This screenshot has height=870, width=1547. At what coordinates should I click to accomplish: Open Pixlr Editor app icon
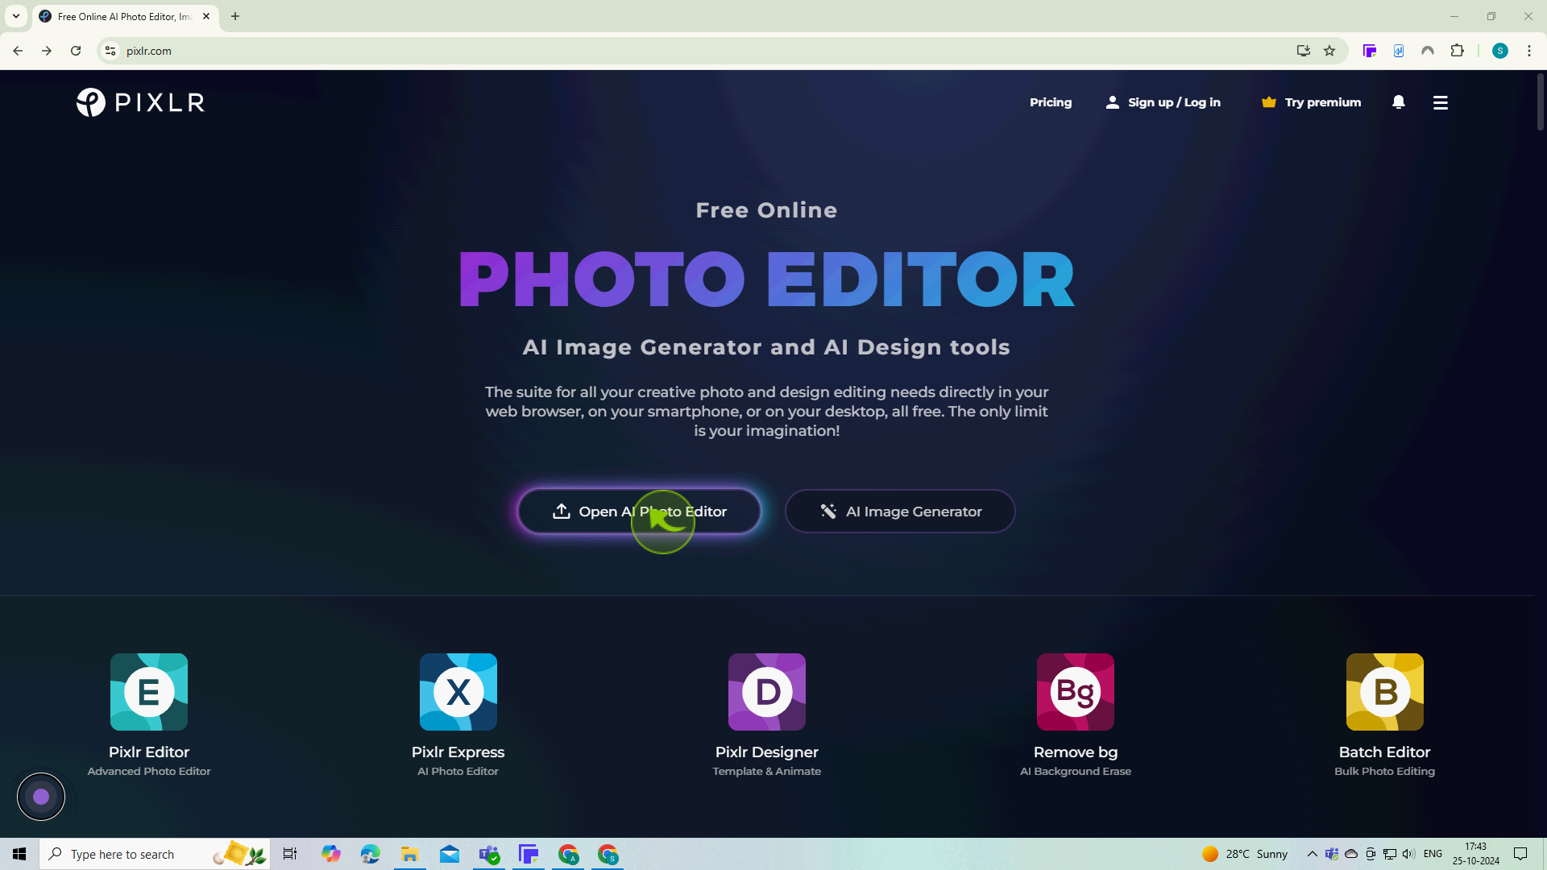[x=149, y=692]
